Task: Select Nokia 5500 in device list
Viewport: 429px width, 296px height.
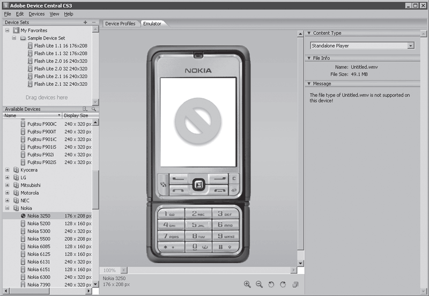Action: (47, 239)
